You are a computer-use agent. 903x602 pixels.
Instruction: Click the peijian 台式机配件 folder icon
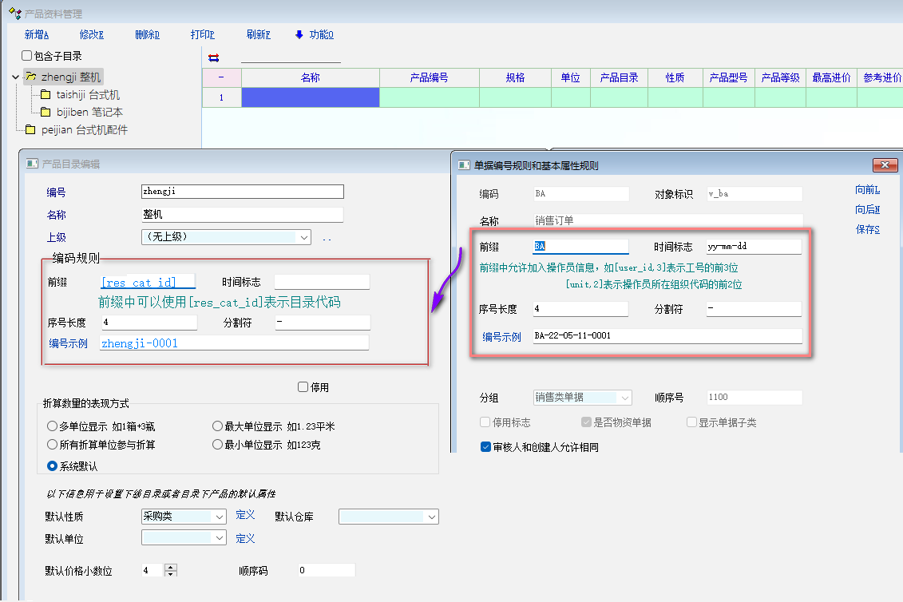(x=30, y=130)
